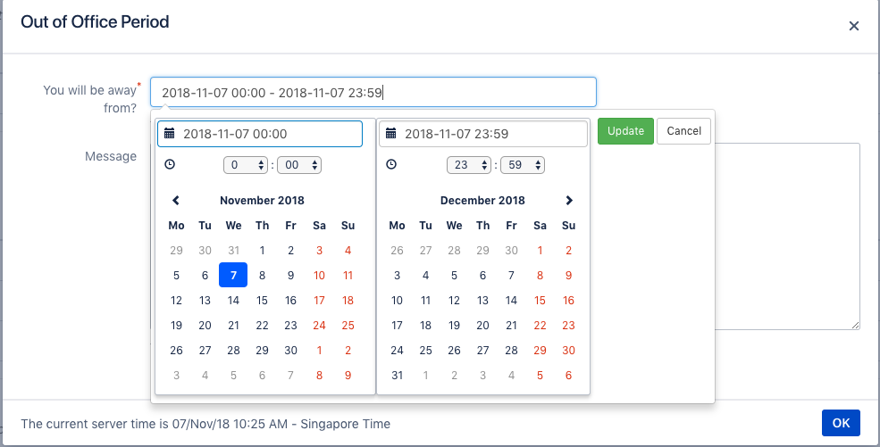Select November 15 in the left calendar
Viewport: 880px width, 447px height.
tap(262, 301)
